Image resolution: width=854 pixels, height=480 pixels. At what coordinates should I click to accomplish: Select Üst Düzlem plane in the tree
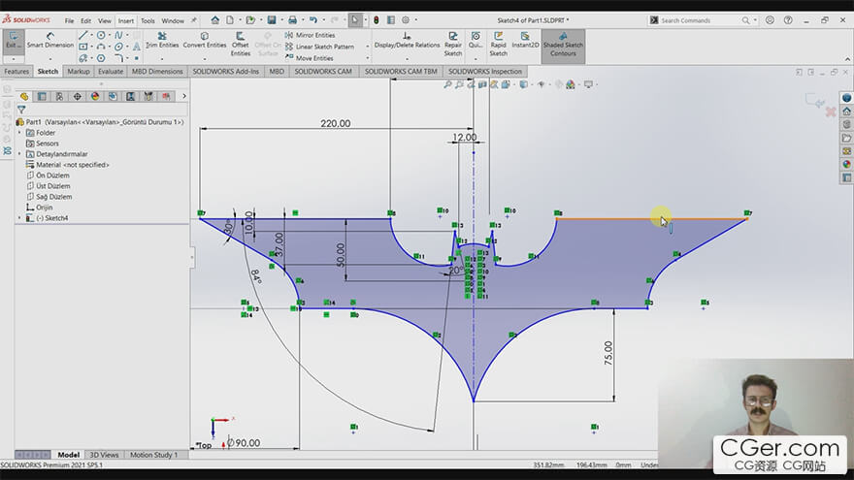[x=48, y=186]
